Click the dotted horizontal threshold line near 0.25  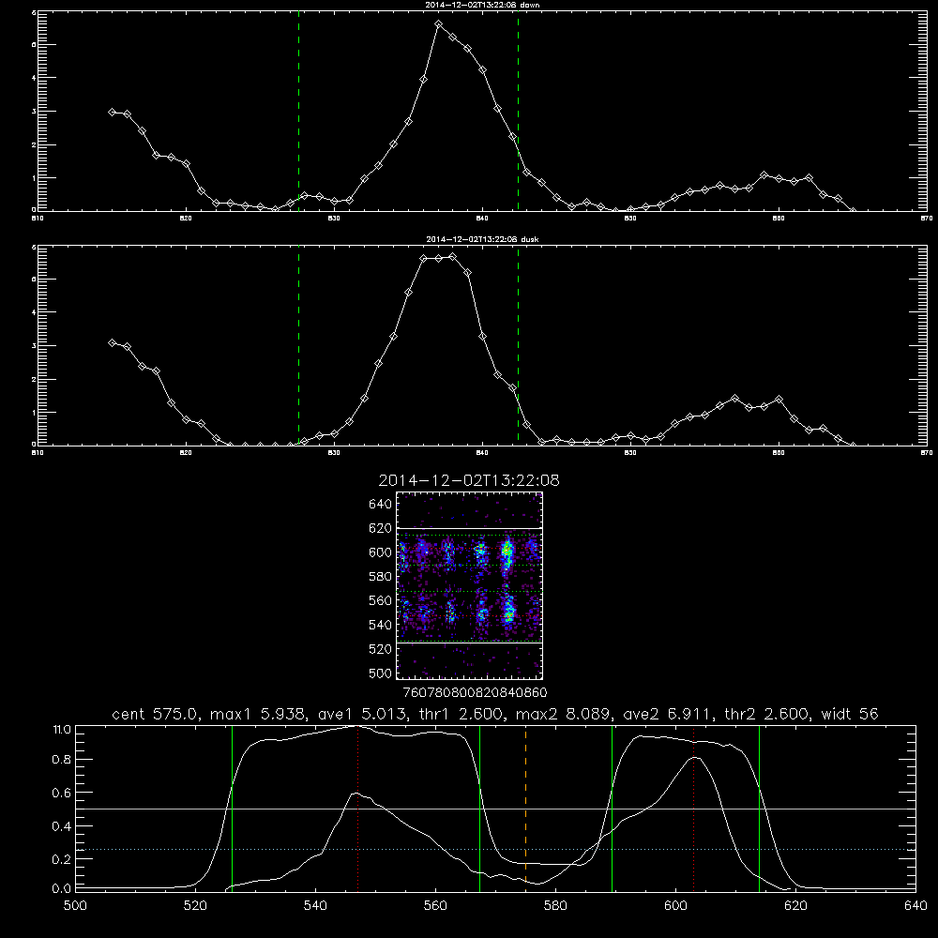click(x=496, y=850)
